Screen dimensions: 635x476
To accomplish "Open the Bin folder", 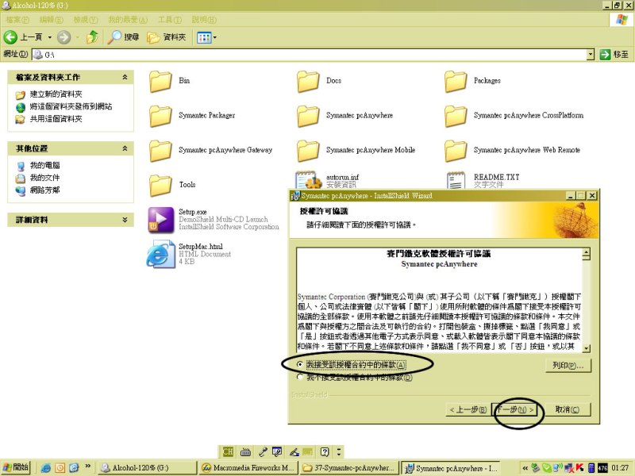I will click(x=170, y=81).
